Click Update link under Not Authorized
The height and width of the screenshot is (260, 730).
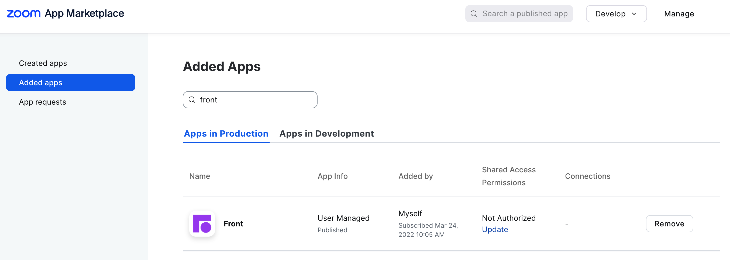495,229
